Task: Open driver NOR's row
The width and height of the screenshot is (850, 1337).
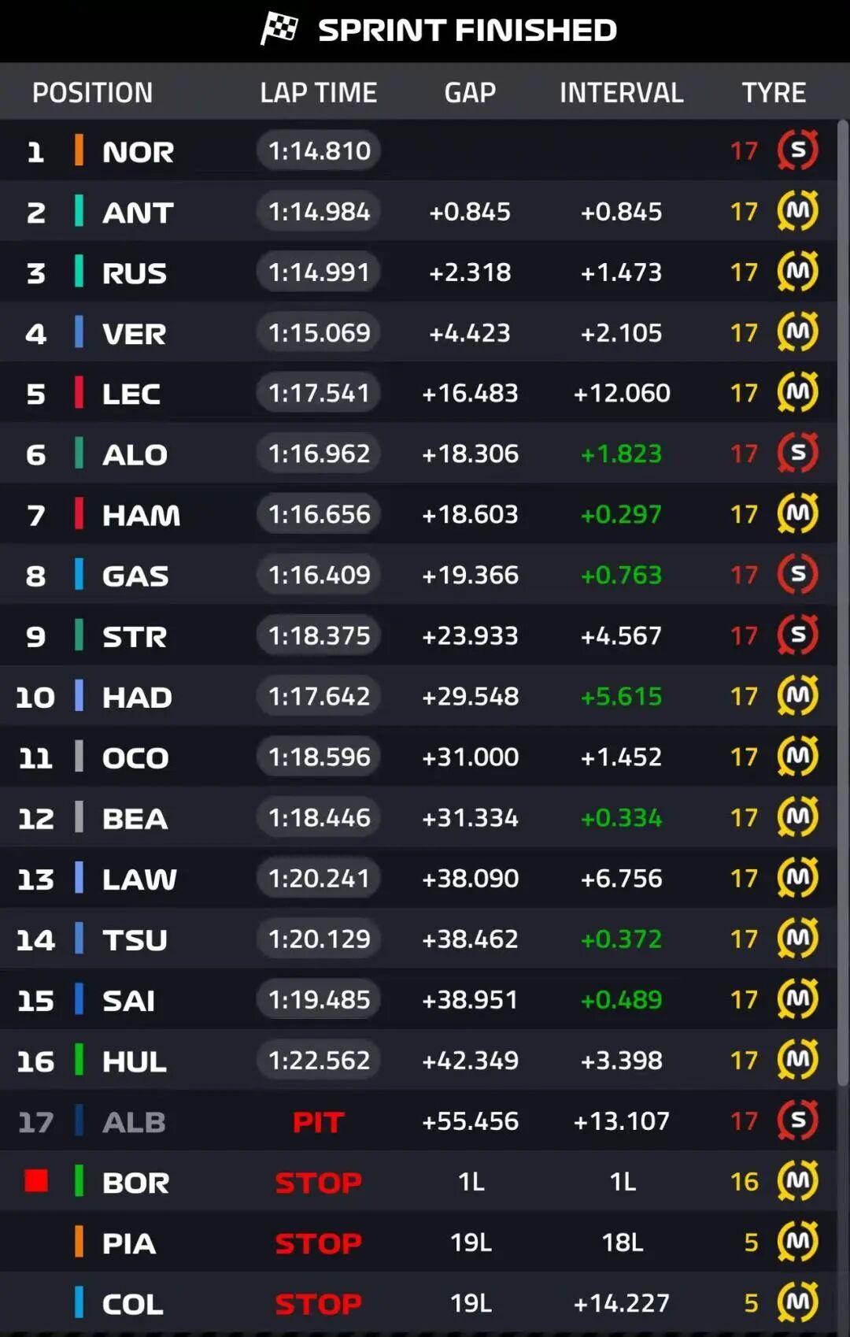Action: [139, 151]
